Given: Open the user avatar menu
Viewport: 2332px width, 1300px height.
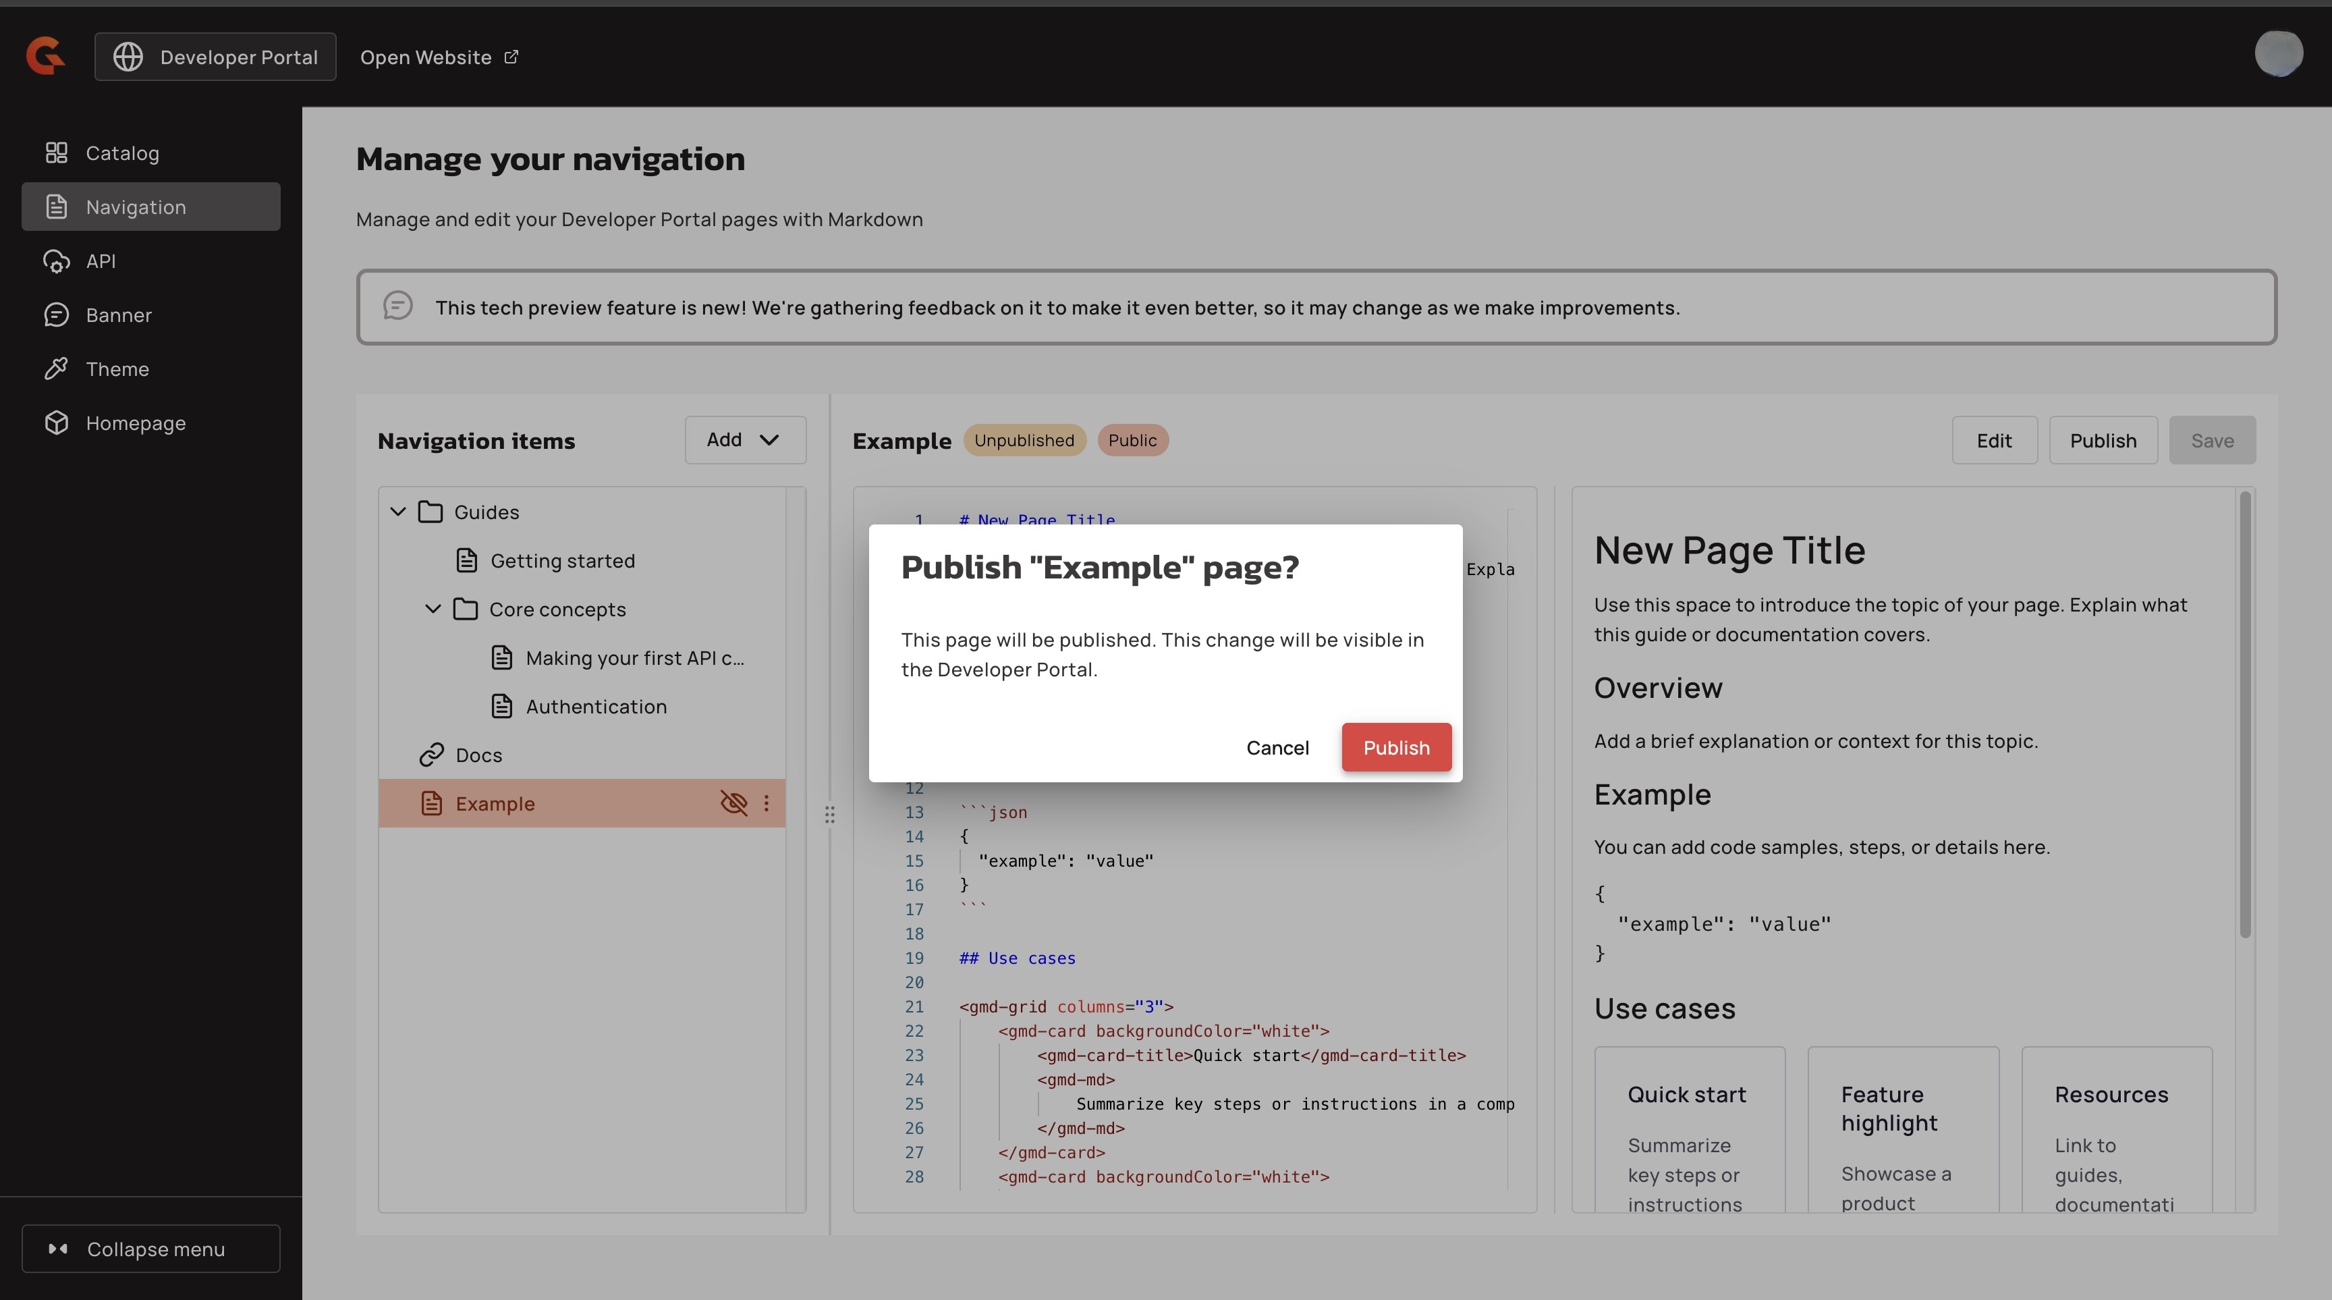Looking at the screenshot, I should click(2278, 54).
